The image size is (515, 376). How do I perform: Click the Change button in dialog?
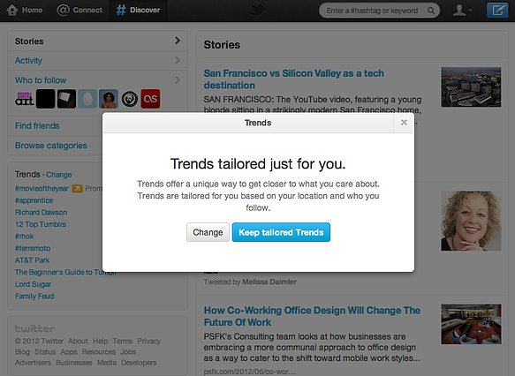(x=208, y=232)
